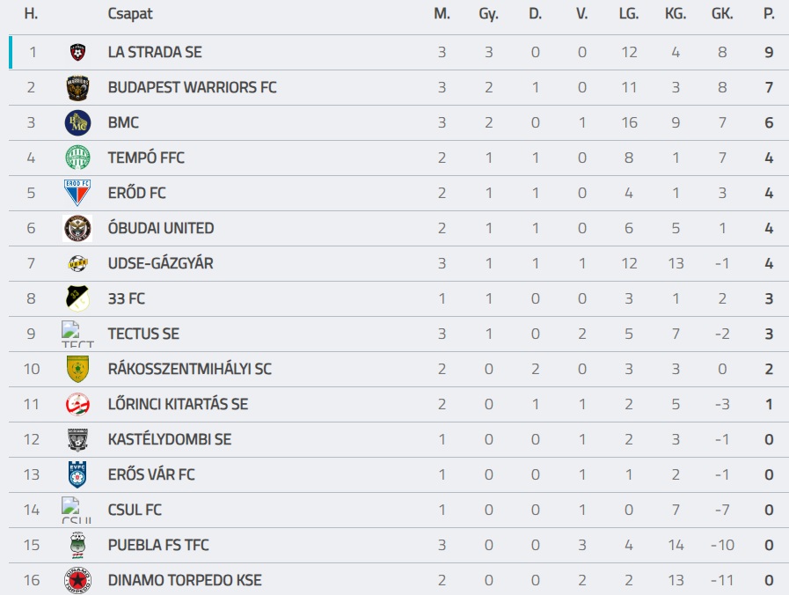Image resolution: width=789 pixels, height=595 pixels.
Task: Click the Erőd FC shield logo
Action: (77, 193)
